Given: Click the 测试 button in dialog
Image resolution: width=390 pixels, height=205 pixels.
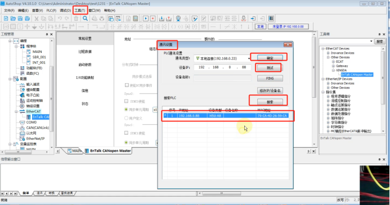Looking at the screenshot, I should tap(270, 67).
